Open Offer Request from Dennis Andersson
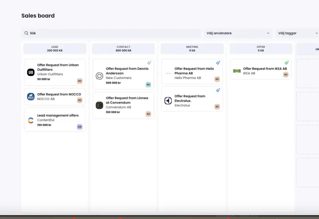The width and height of the screenshot is (319, 219). coord(123,74)
